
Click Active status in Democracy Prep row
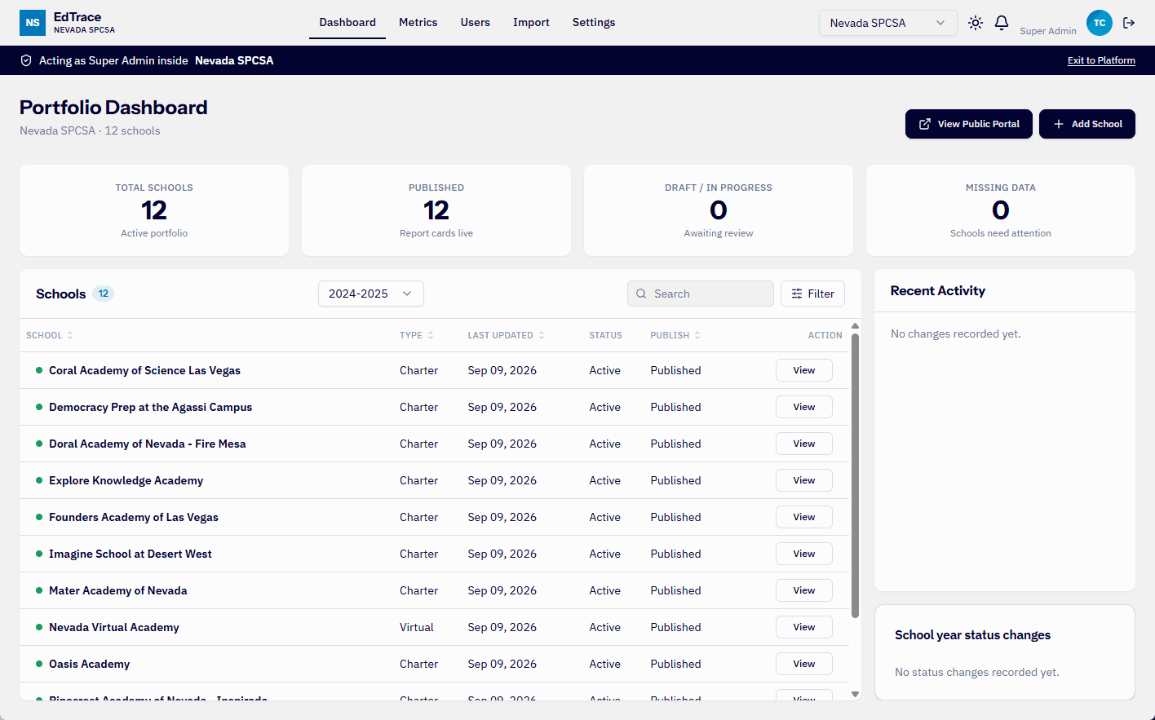coord(605,407)
